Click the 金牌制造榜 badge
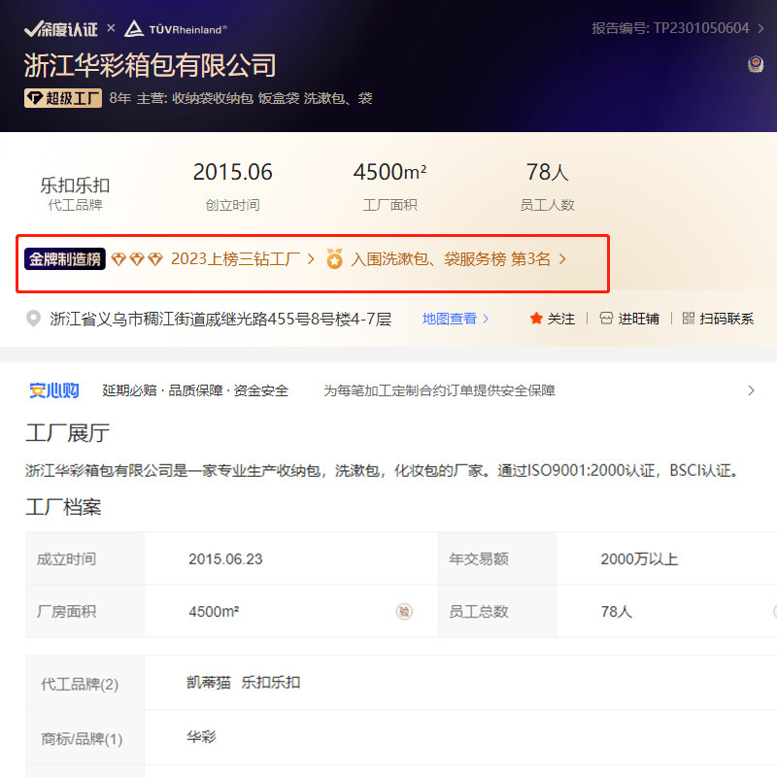Image resolution: width=777 pixels, height=777 pixels. [x=65, y=258]
